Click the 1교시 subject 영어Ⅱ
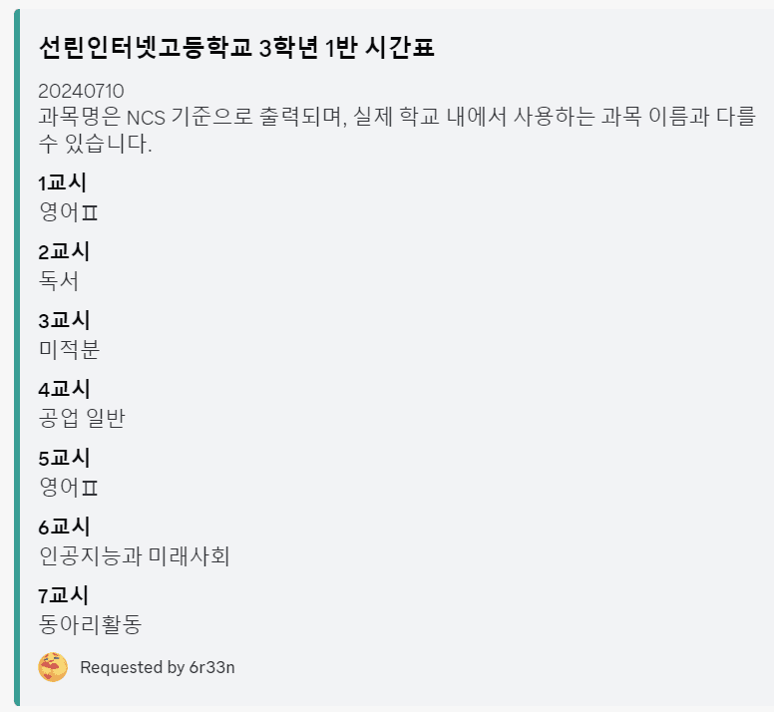774x714 pixels. pos(69,212)
